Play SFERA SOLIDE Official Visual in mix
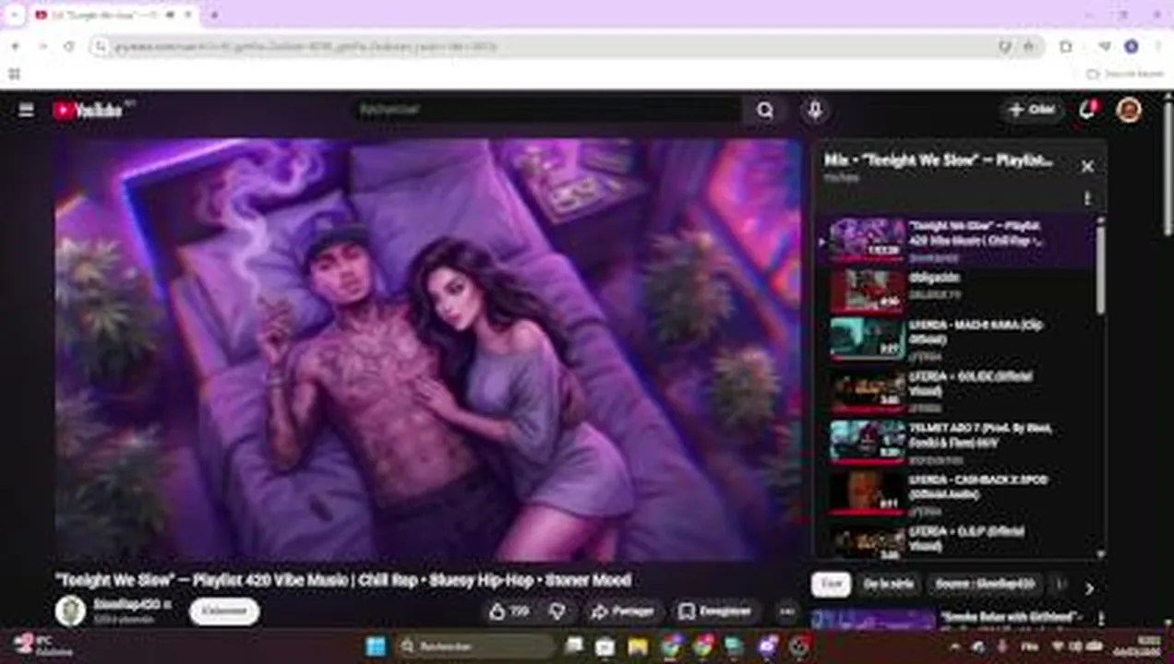Screen dimensions: 1174x664 (x=955, y=391)
